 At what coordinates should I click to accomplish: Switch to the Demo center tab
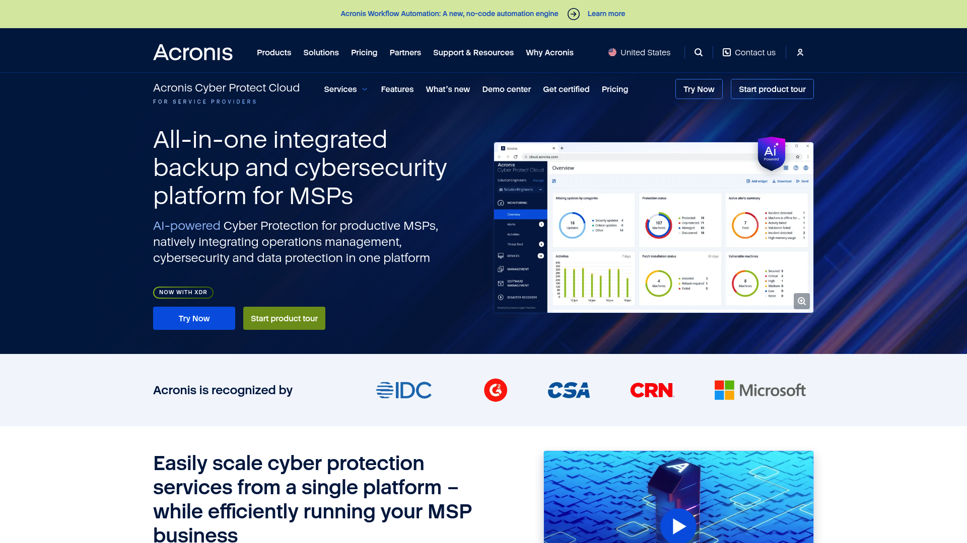[506, 89]
